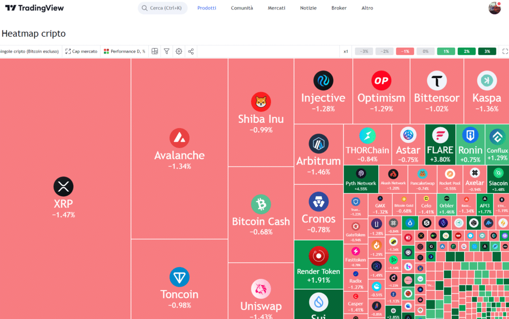Viewport: 509px width, 319px height.
Task: Open the Fasttoken tile
Action: coord(355,256)
